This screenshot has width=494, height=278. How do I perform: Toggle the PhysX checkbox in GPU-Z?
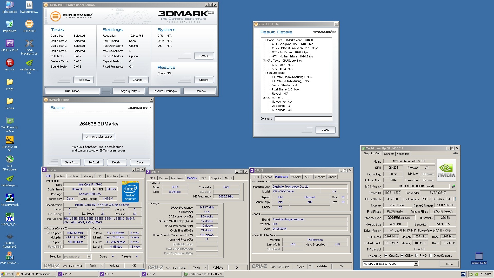417,256
